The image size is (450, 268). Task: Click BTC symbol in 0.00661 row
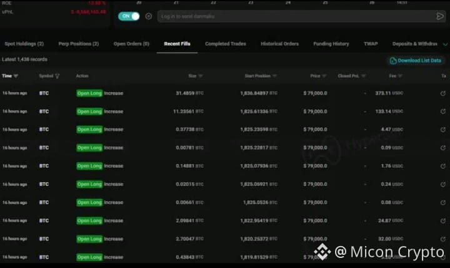pos(44,202)
